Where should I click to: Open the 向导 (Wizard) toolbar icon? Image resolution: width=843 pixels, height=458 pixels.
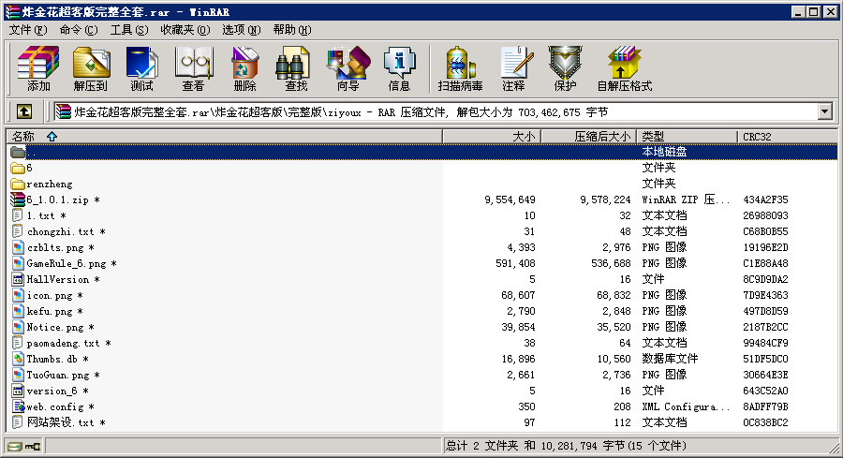point(348,68)
